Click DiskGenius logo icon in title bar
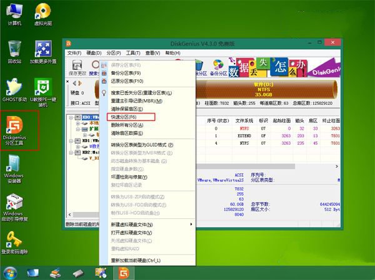This screenshot has height=280, width=375. point(69,44)
